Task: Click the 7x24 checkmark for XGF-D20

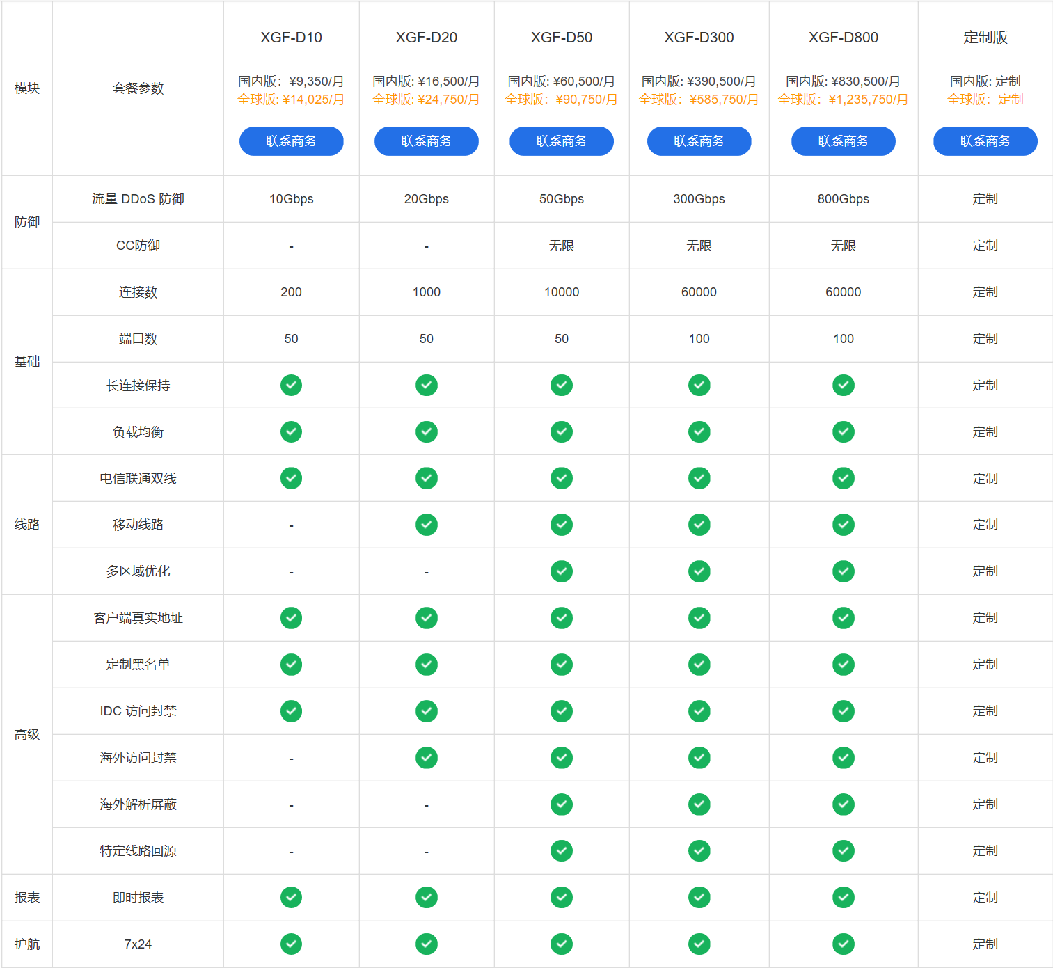Action: pyautogui.click(x=426, y=944)
